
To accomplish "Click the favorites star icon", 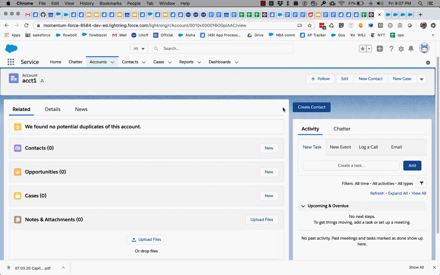I will tap(363, 49).
